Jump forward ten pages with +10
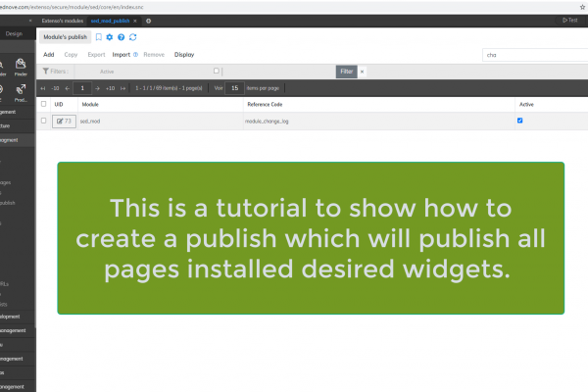The height and width of the screenshot is (392, 588). (110, 88)
